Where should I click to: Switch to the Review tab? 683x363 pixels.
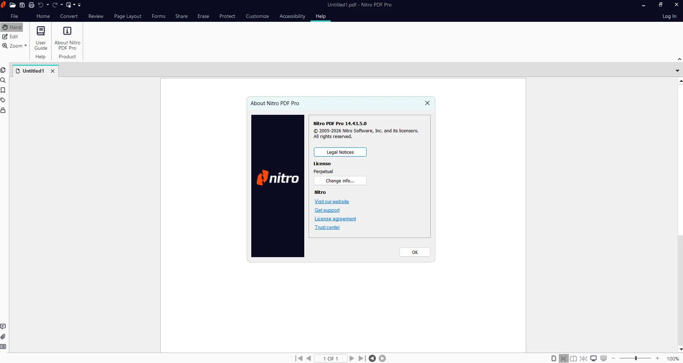[96, 16]
